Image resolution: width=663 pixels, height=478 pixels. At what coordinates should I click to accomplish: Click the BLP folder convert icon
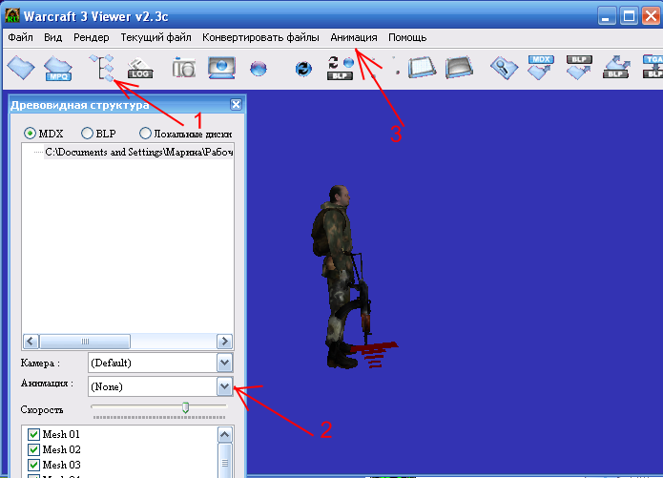579,67
